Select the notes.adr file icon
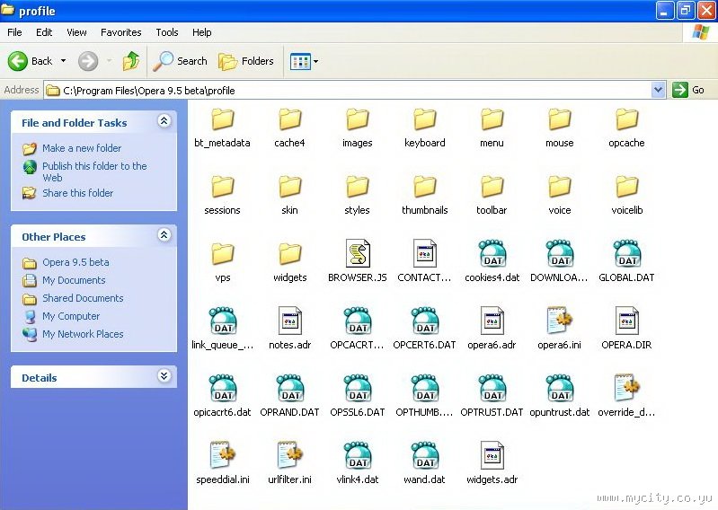The width and height of the screenshot is (718, 510). point(289,321)
